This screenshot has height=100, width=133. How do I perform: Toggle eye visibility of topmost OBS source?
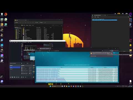[29, 67]
